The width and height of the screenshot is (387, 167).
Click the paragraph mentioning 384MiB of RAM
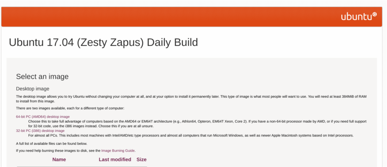click(191, 99)
